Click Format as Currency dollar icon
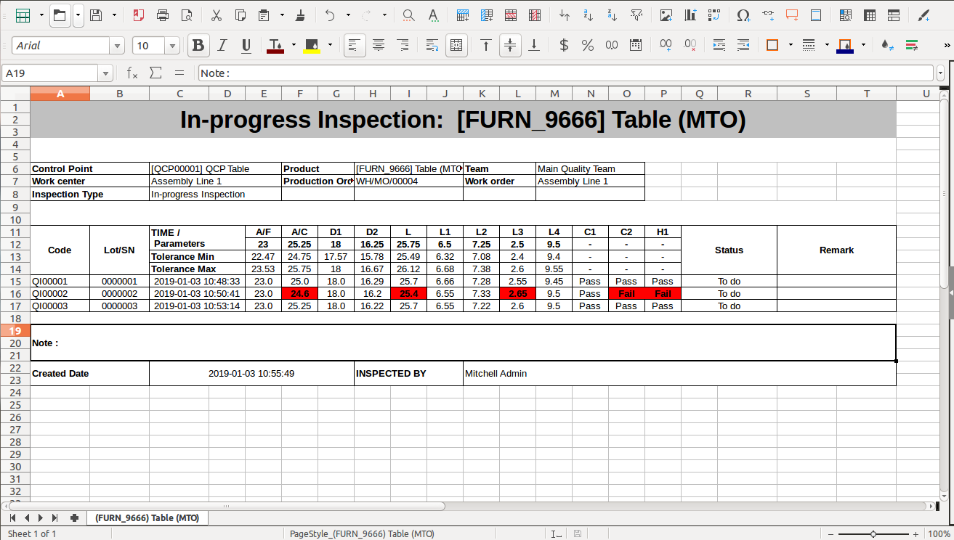The height and width of the screenshot is (540, 954). coord(564,46)
